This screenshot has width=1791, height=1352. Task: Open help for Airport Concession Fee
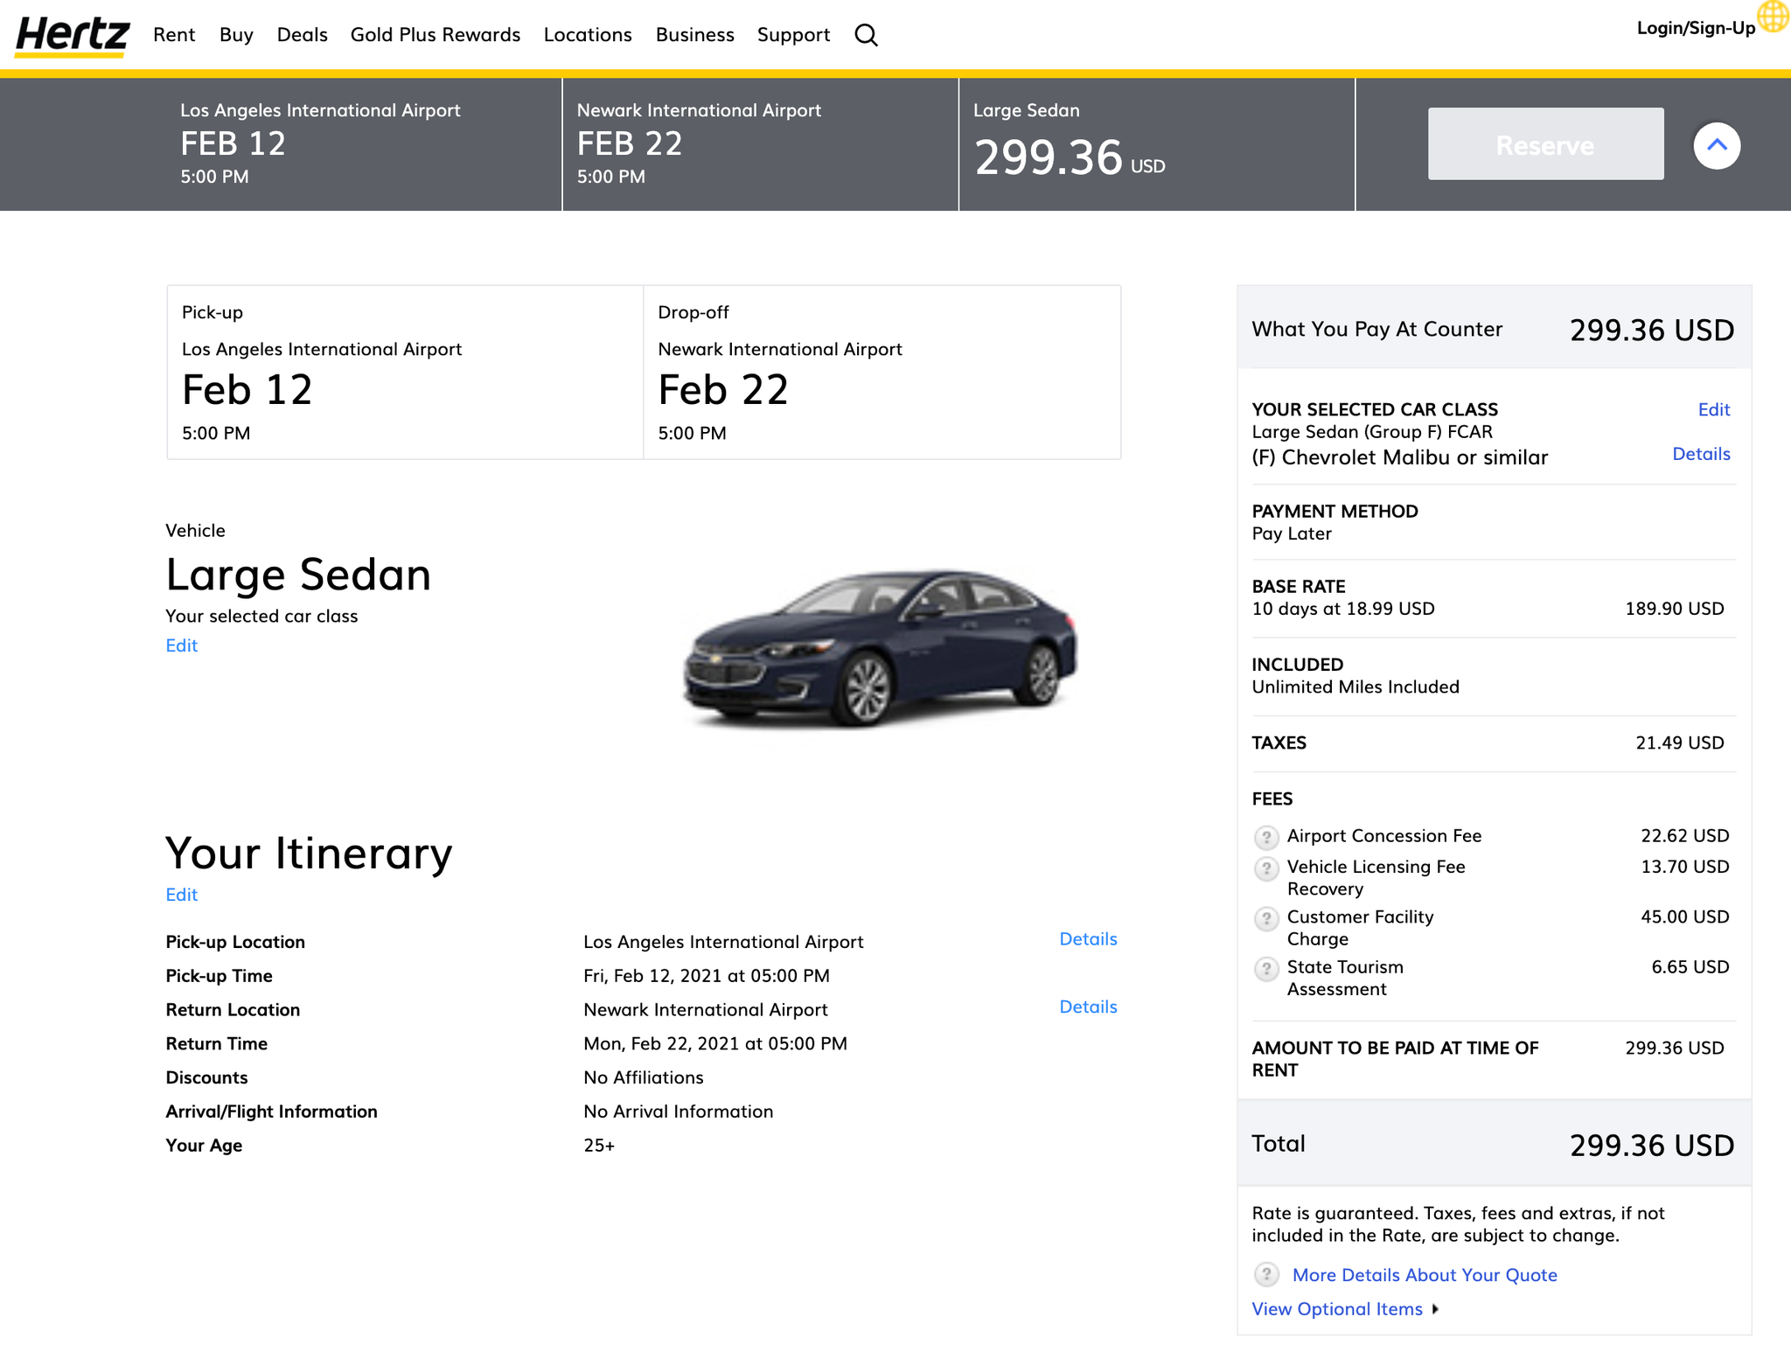(1266, 837)
